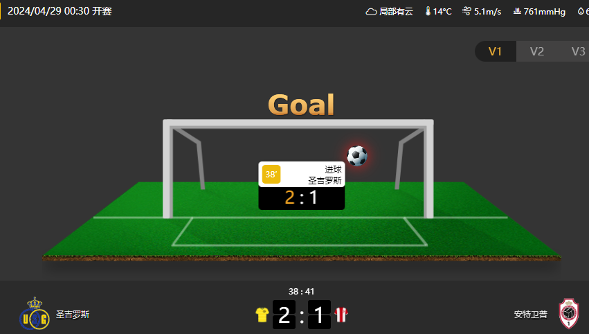Screen dimensions: 589x334
Task: Click the away score digit 1
Action: point(319,315)
